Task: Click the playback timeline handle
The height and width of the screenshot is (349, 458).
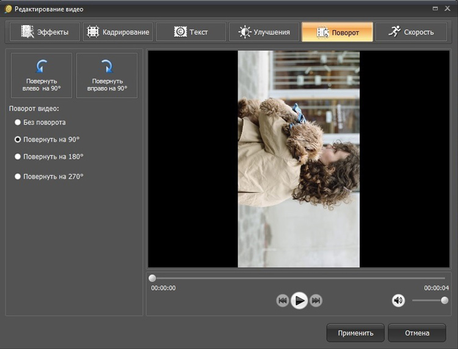Action: click(x=152, y=278)
